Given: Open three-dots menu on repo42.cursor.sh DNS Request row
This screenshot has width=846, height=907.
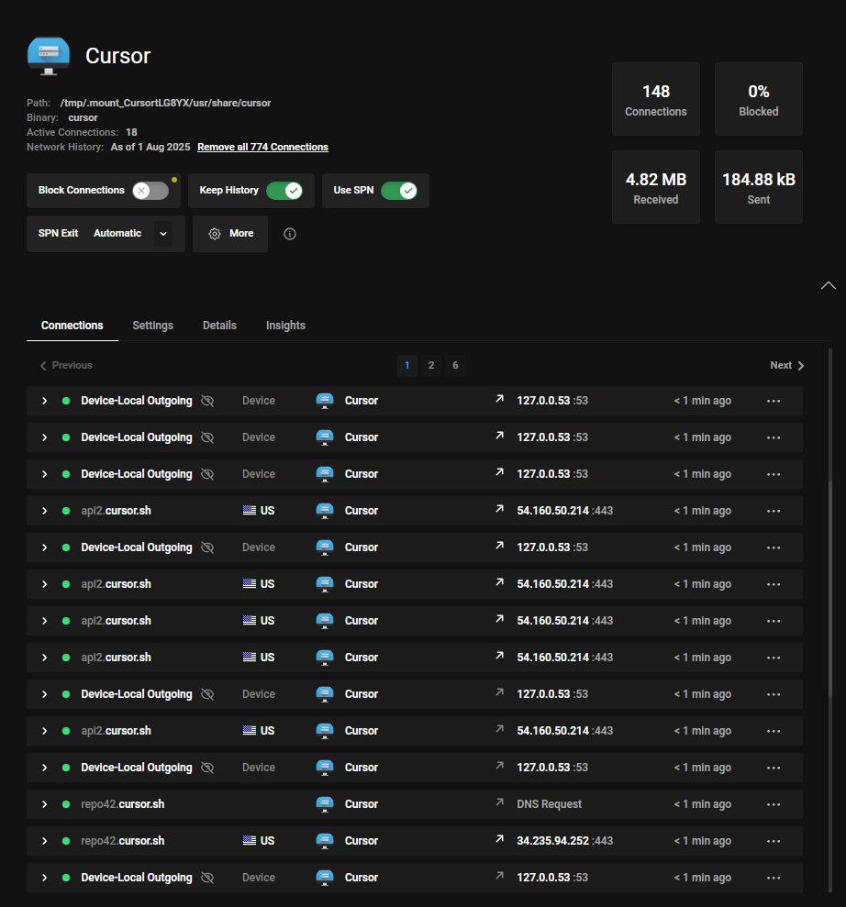Looking at the screenshot, I should 774,804.
